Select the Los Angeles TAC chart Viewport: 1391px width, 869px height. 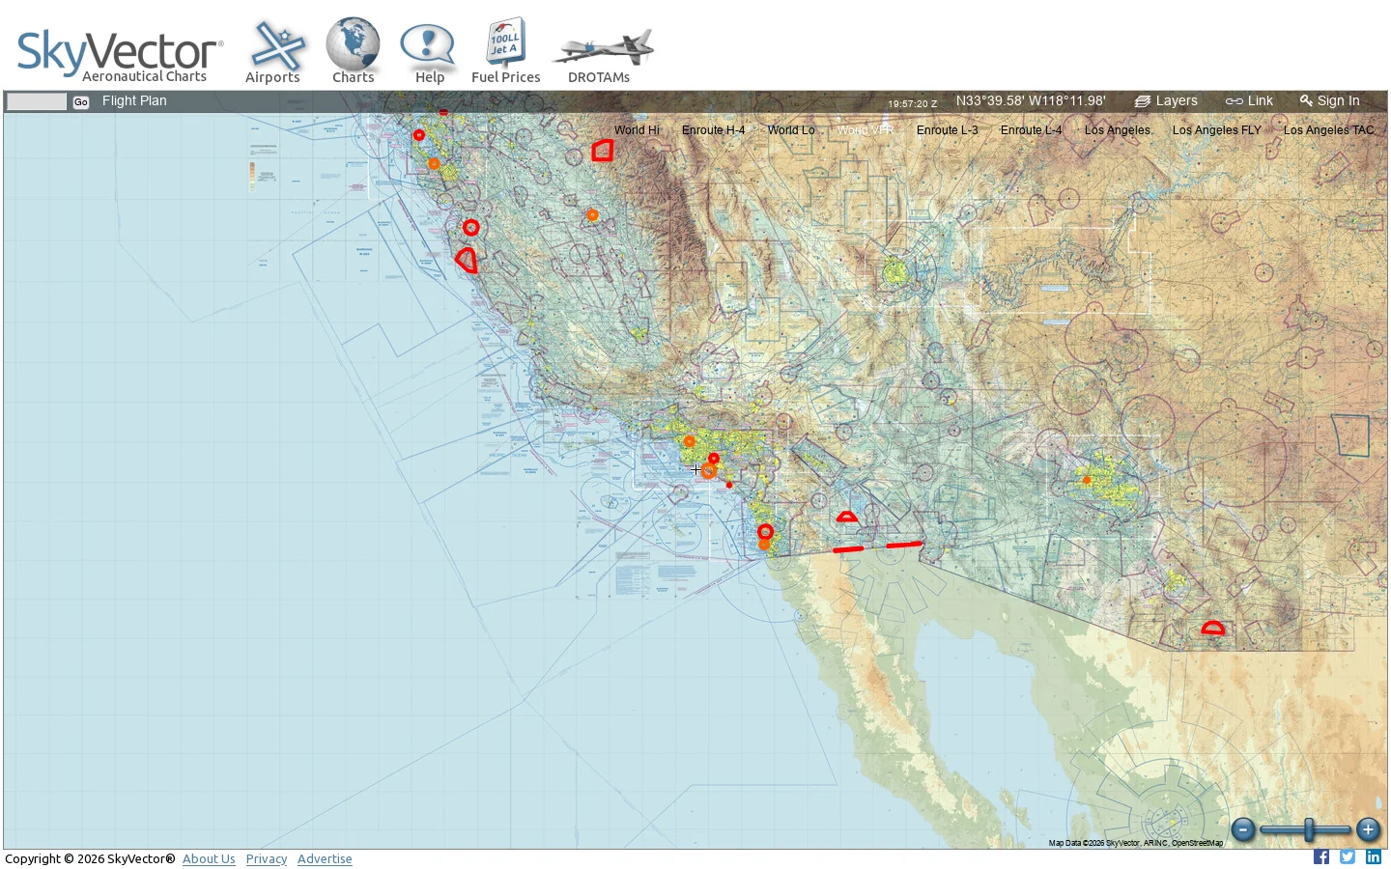[x=1328, y=130]
